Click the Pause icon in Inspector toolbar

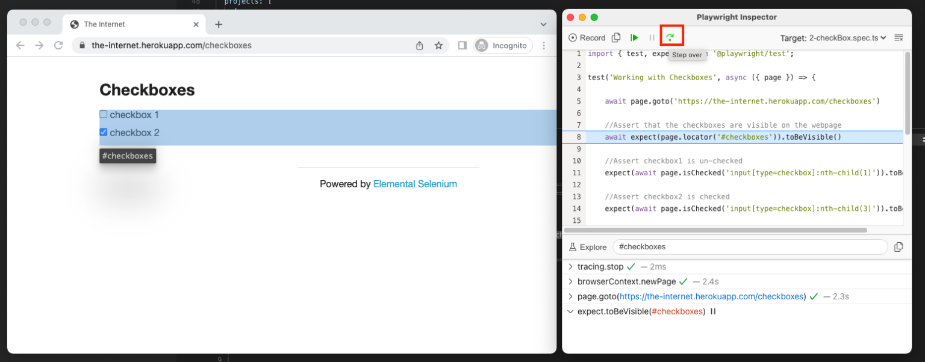click(652, 37)
